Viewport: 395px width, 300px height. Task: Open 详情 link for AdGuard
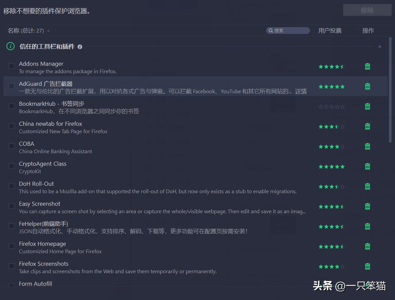point(301,91)
